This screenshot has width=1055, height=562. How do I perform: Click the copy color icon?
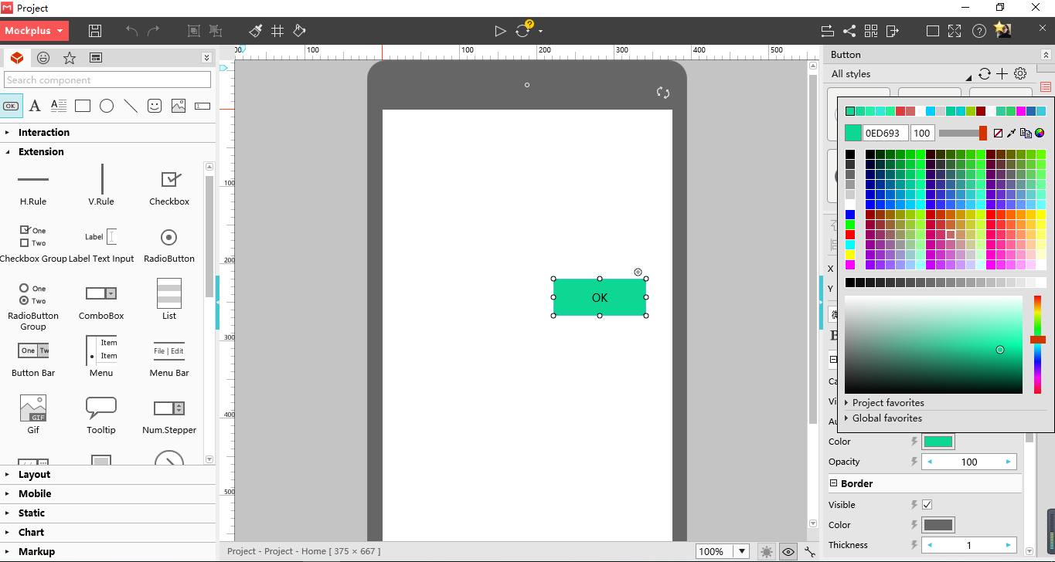click(x=1026, y=133)
